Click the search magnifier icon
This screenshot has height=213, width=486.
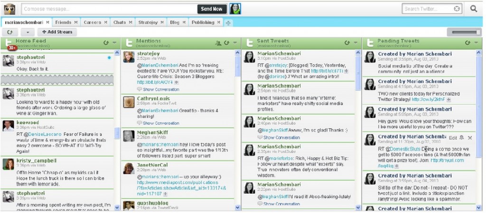pos(473,9)
